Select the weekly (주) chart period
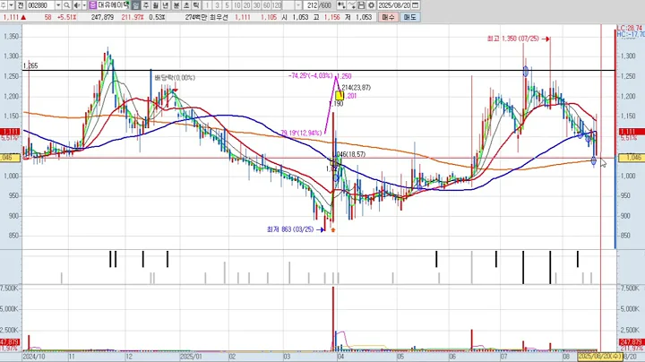Viewport: 645px width, 362px height. (146, 5)
